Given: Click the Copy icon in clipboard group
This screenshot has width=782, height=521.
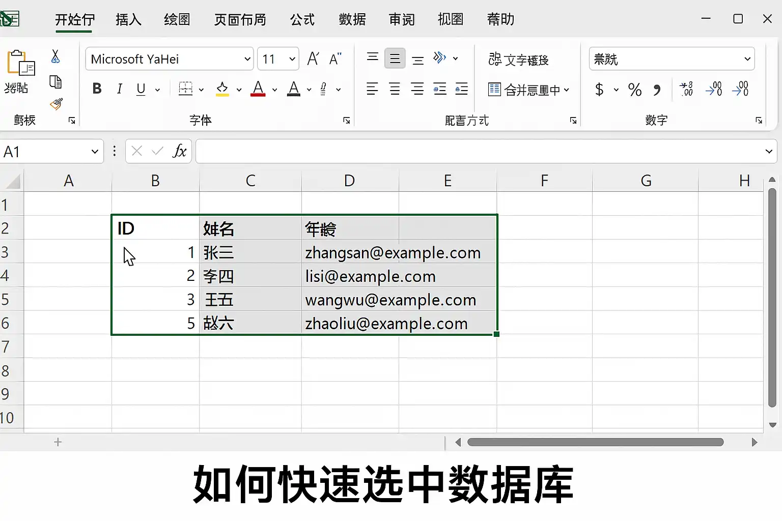Looking at the screenshot, I should coord(55,81).
